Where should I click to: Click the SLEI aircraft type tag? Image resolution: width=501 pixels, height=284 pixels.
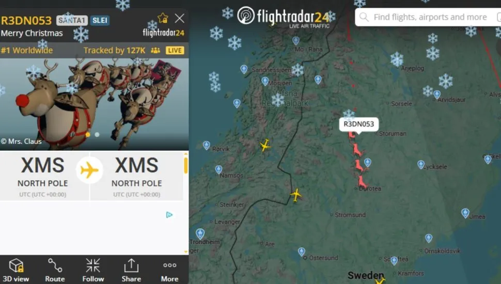pos(100,20)
